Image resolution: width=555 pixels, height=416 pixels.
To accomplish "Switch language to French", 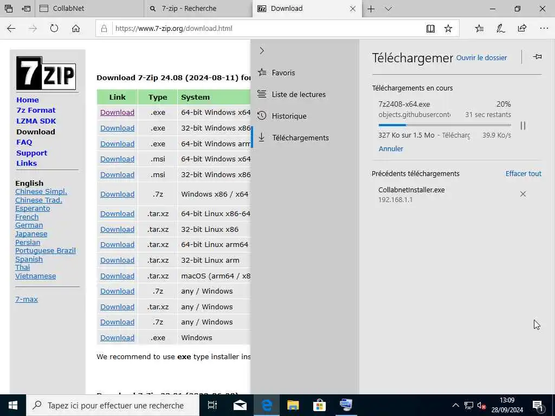I will [27, 217].
